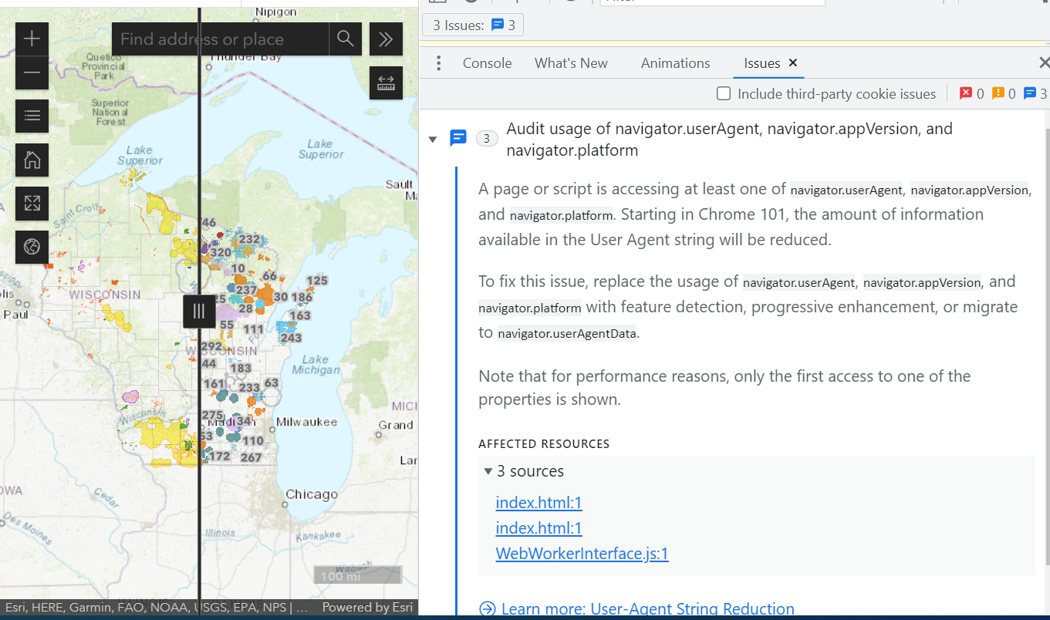Collapse the 3 sources list
This screenshot has height=620, width=1050.
point(488,471)
